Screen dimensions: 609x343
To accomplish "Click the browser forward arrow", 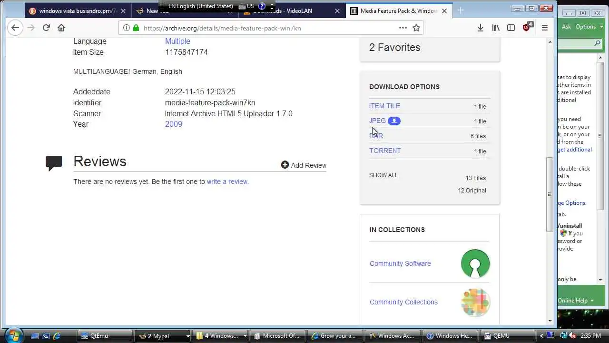I will [31, 28].
